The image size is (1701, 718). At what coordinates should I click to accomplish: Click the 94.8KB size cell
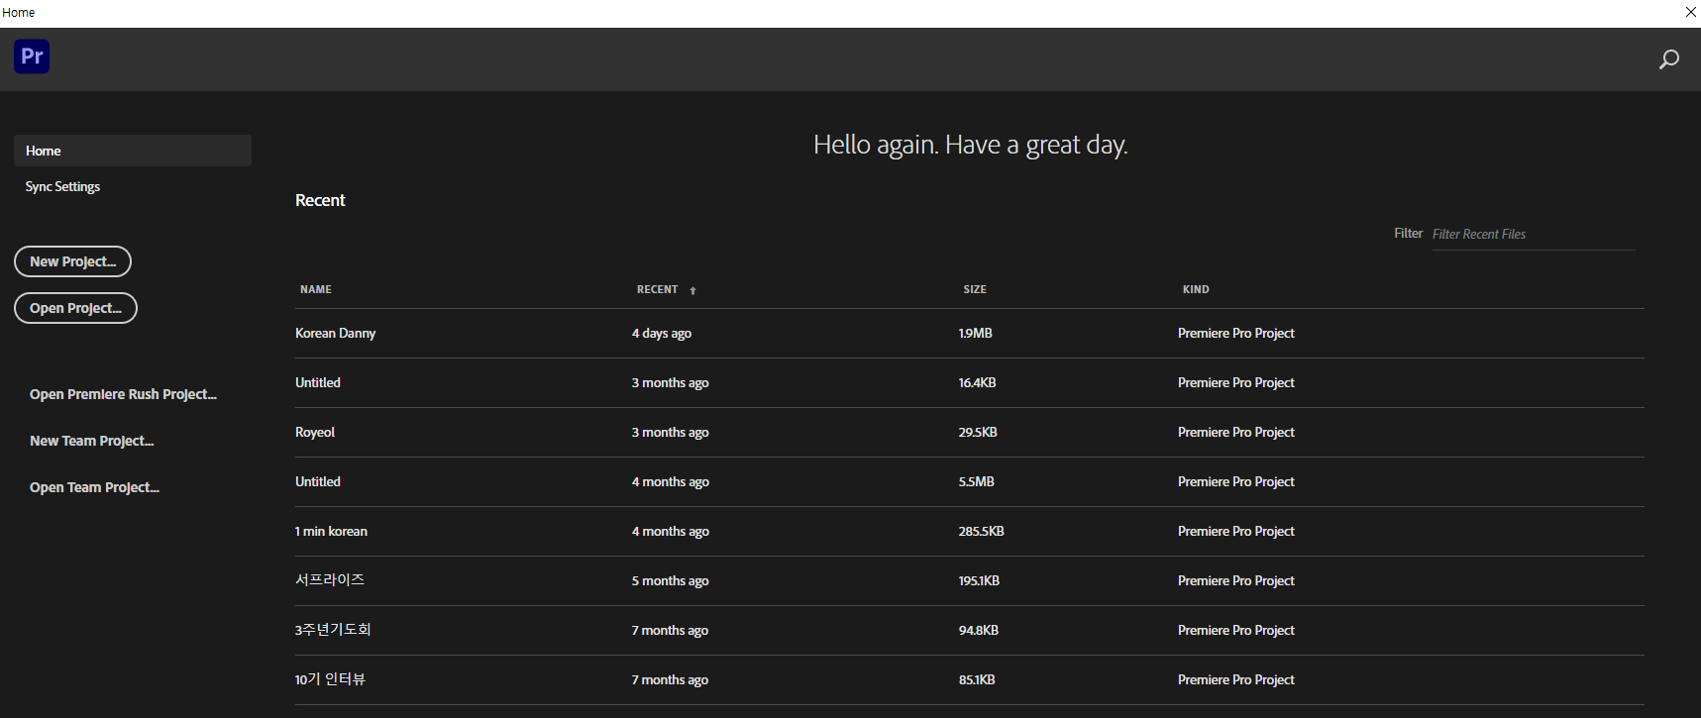click(978, 631)
